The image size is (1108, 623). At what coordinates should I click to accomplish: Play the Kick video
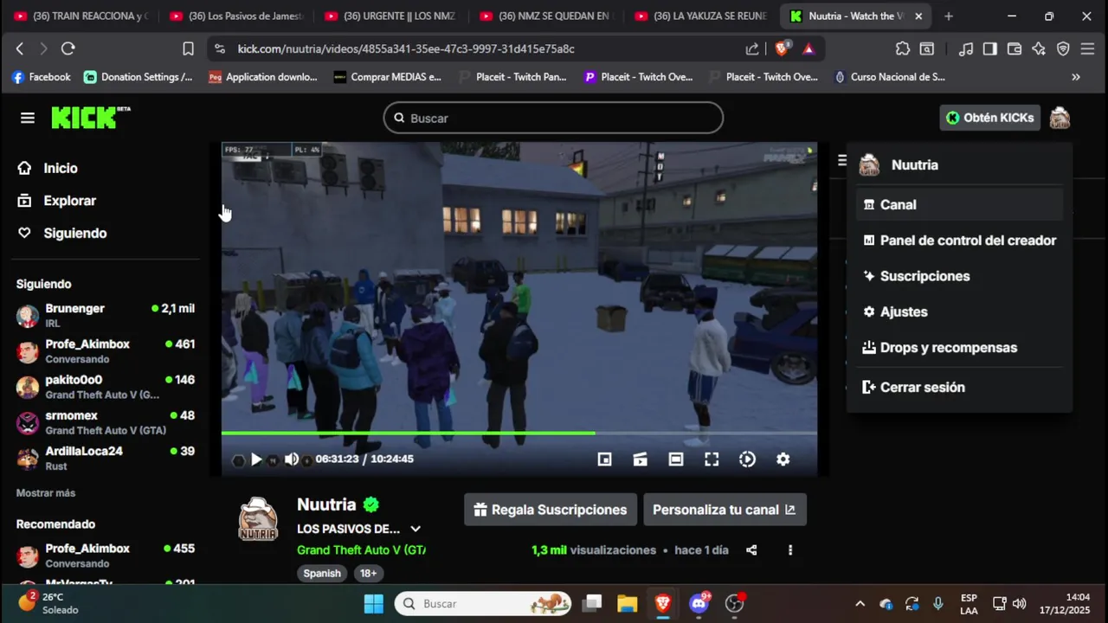point(256,459)
